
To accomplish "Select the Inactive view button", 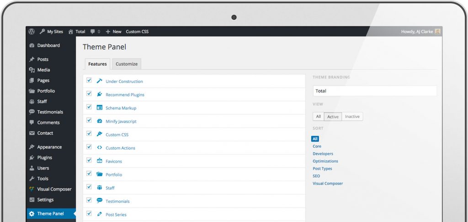I will click(352, 117).
